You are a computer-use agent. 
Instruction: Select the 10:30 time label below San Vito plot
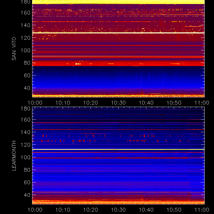click(118, 103)
